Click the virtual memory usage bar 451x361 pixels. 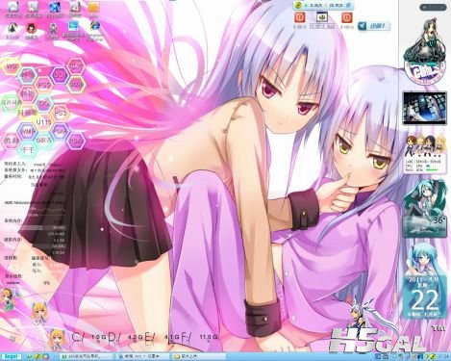click(x=35, y=246)
